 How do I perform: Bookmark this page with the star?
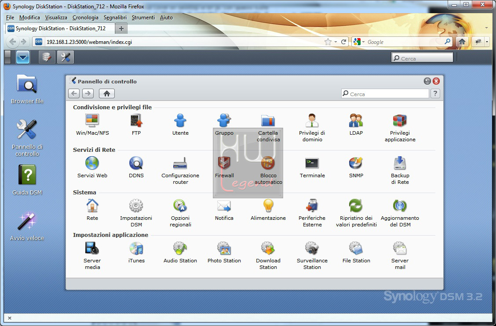pyautogui.click(x=328, y=42)
